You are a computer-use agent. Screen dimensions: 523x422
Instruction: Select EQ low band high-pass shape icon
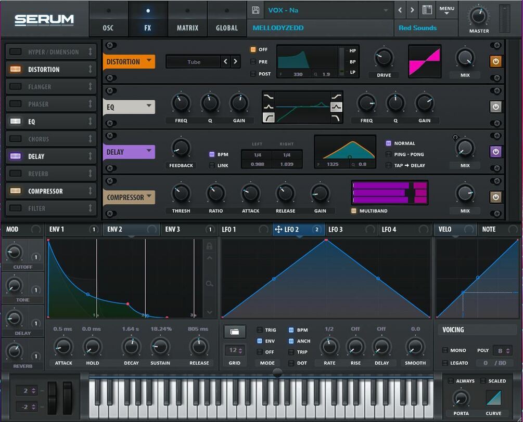click(x=269, y=117)
